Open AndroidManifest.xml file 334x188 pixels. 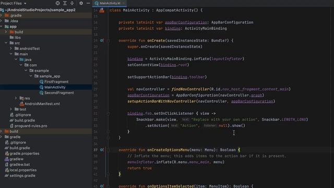tap(42, 104)
